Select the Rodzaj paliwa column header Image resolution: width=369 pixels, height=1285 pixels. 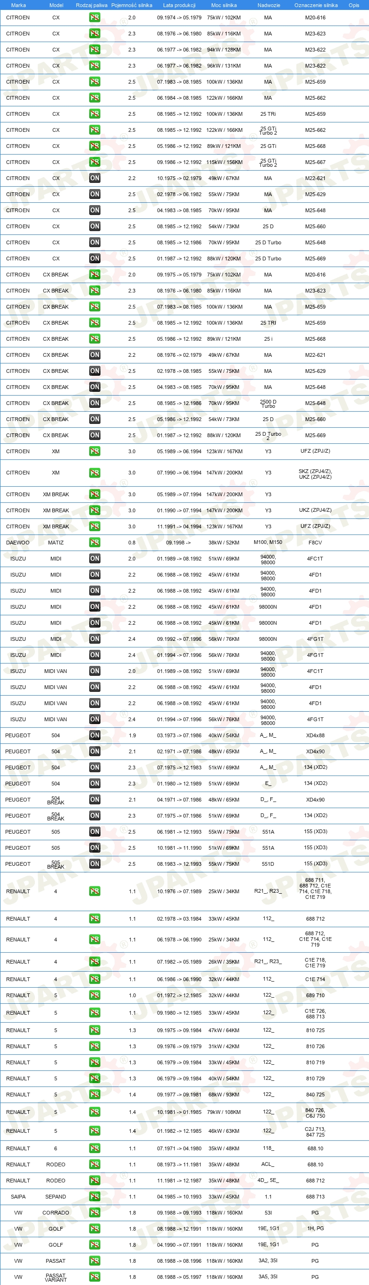click(x=92, y=5)
